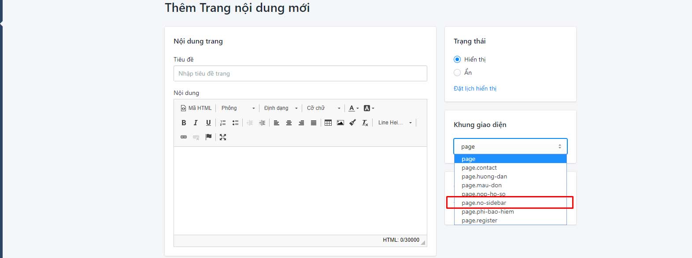This screenshot has width=692, height=258.
Task: Insert an image into the content
Action: click(340, 123)
